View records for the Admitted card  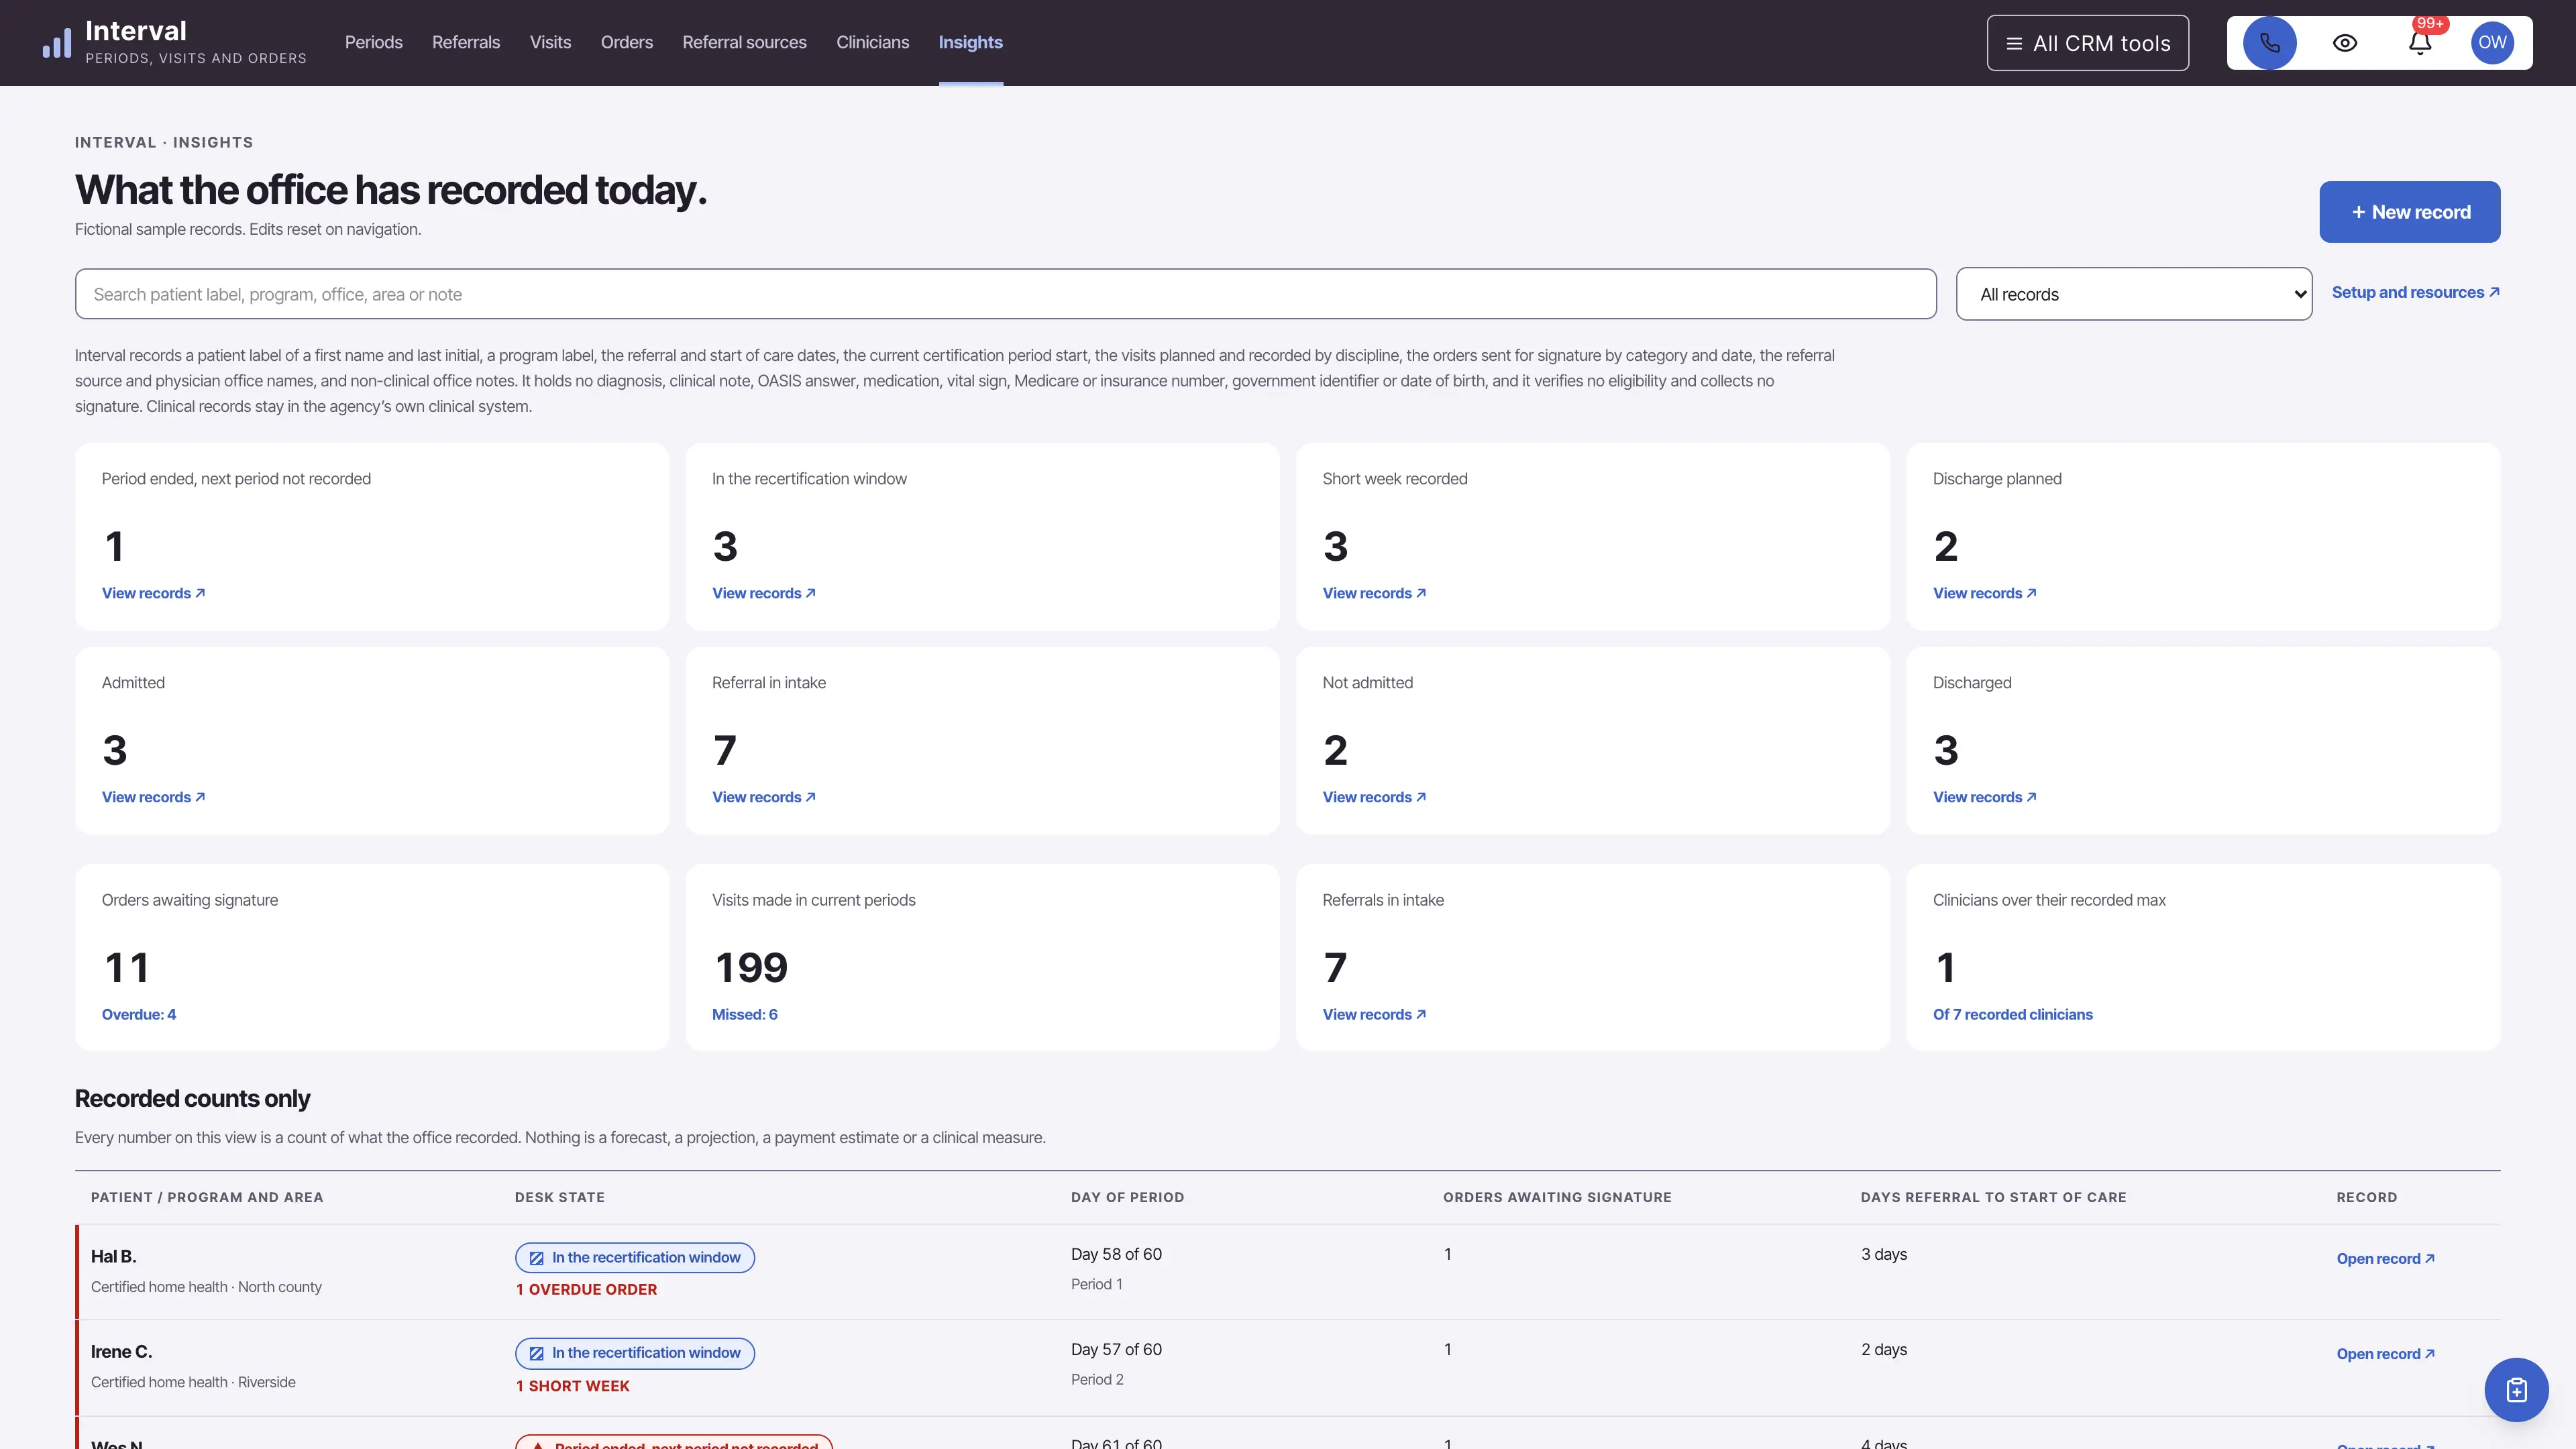[x=153, y=797]
